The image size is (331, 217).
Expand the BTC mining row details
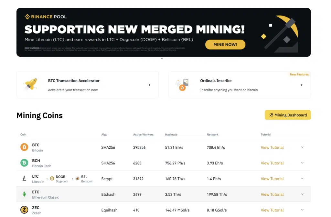tap(302, 147)
